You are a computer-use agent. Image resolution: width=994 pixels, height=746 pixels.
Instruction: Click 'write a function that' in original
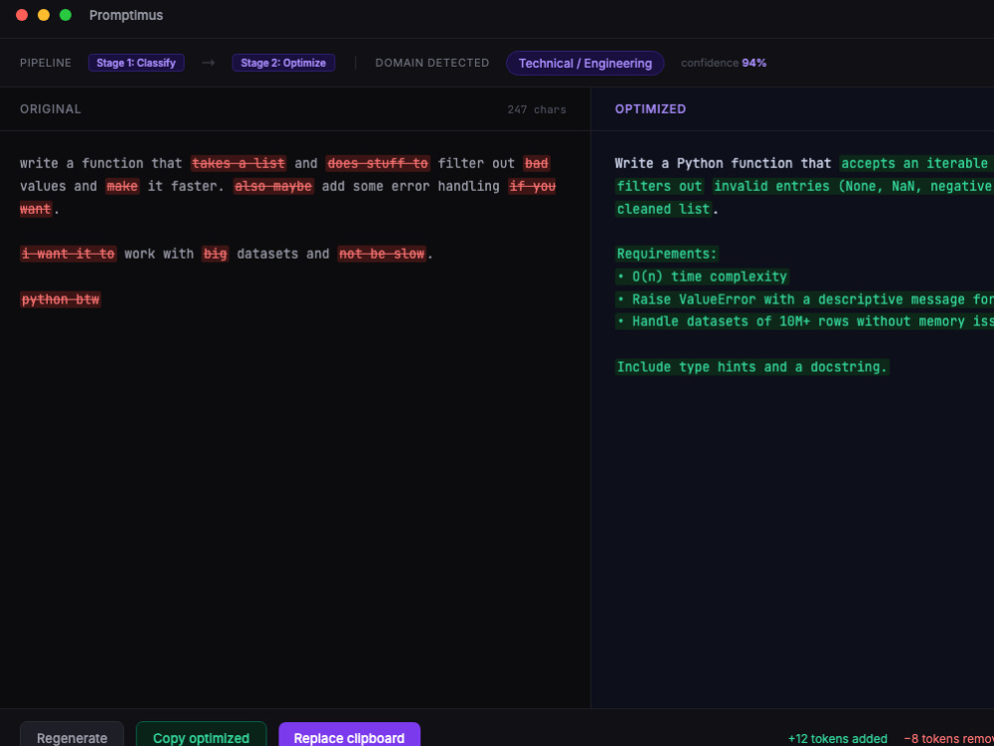click(100, 163)
